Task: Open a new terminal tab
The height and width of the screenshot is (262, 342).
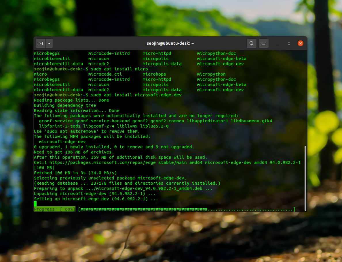Action: pyautogui.click(x=41, y=43)
